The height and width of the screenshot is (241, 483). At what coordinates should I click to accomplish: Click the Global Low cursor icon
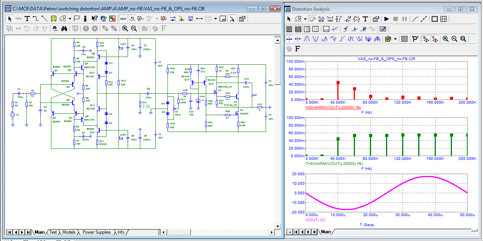pyautogui.click(x=360, y=39)
